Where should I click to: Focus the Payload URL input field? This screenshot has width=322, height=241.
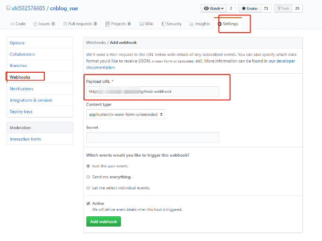pos(153,91)
